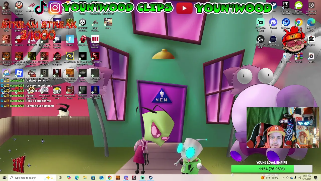Open Outlook from the taskbar
This screenshot has height=181, width=321.
(x=101, y=178)
